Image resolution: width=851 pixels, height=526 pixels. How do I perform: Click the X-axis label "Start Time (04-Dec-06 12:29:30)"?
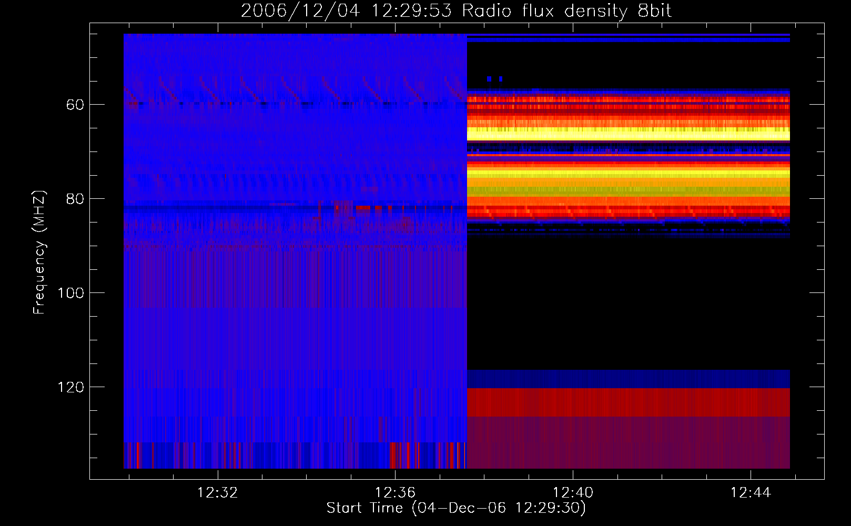pyautogui.click(x=456, y=508)
